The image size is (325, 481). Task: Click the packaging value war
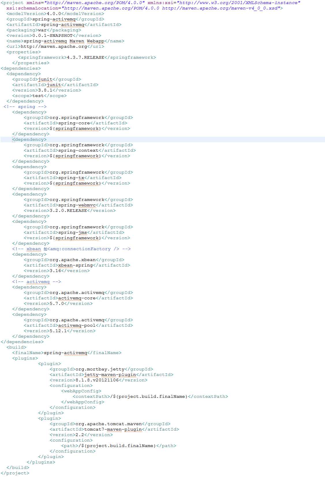42,30
